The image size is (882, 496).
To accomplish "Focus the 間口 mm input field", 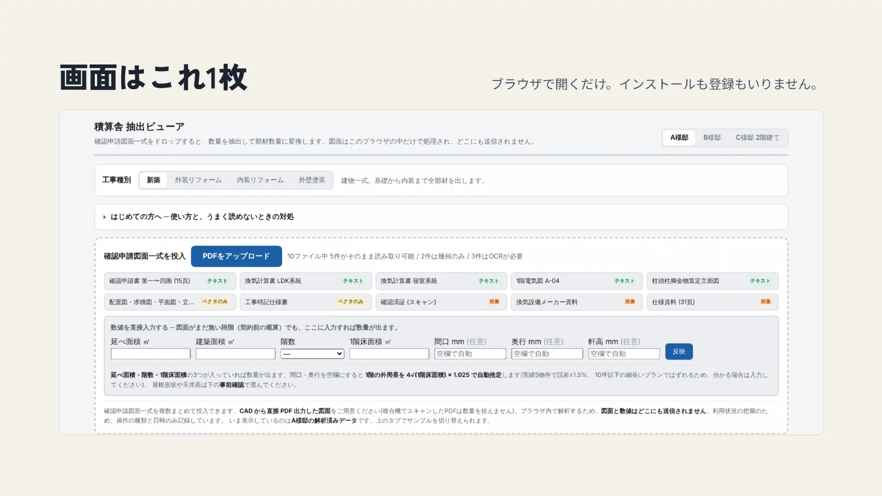I will coord(470,354).
